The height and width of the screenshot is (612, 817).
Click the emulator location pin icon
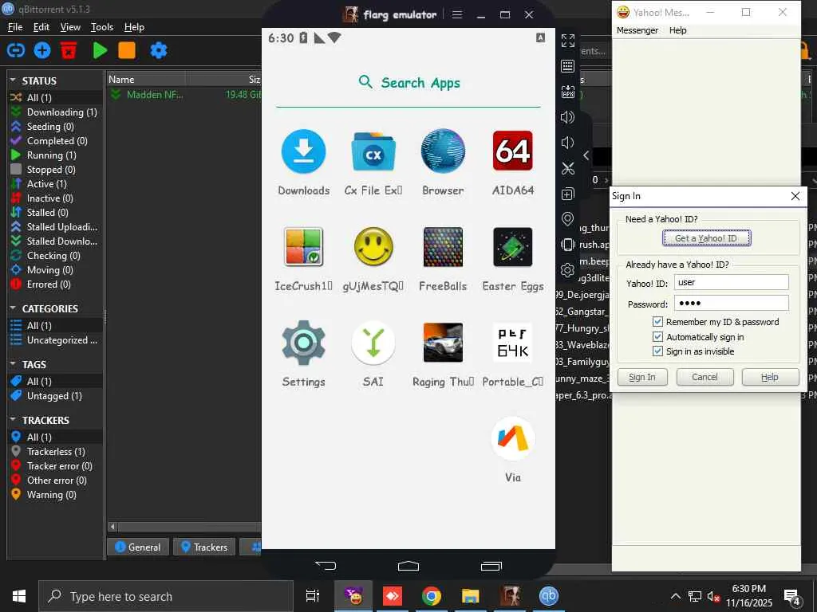tap(568, 219)
